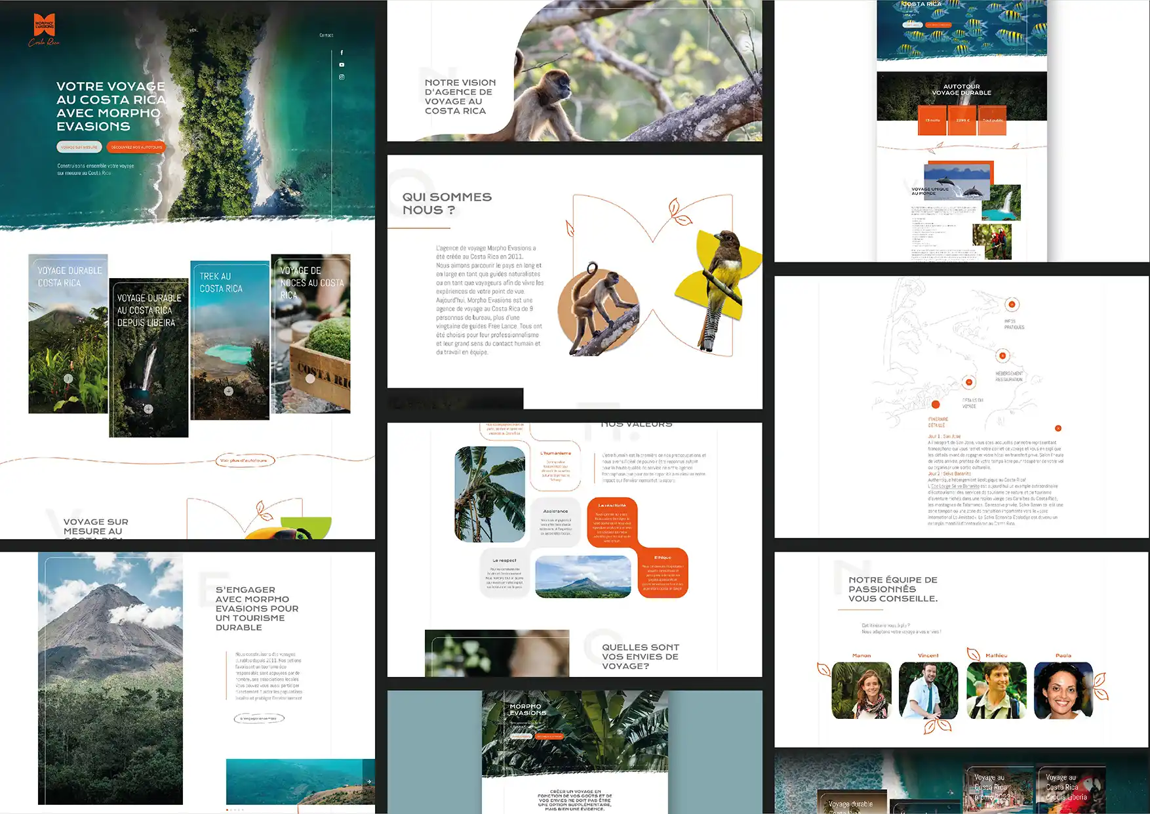Select the 'Détails du voyage' map marker

click(x=969, y=382)
